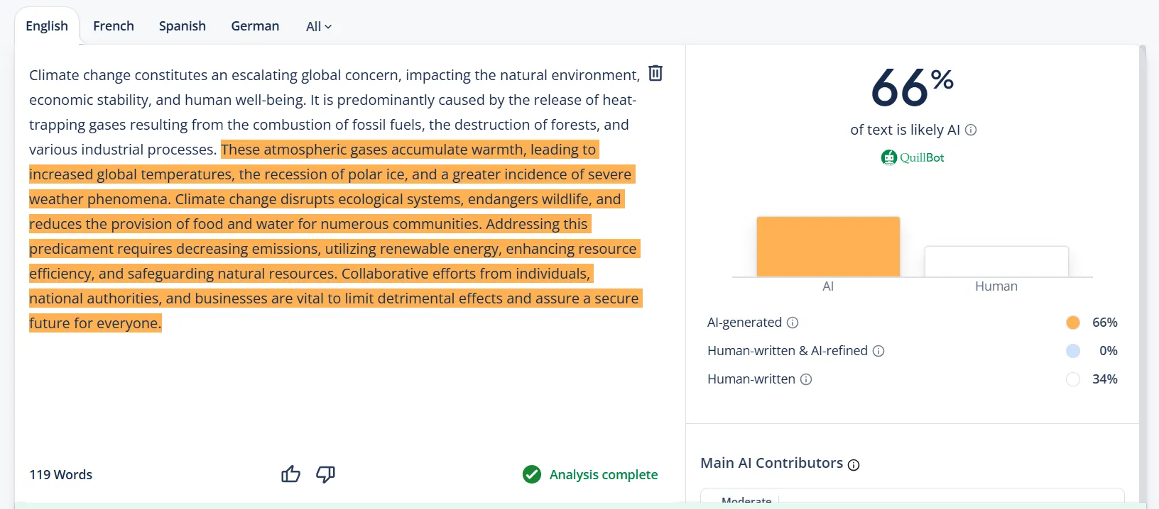Select the German language tab
This screenshot has height=509, width=1159.
point(255,26)
